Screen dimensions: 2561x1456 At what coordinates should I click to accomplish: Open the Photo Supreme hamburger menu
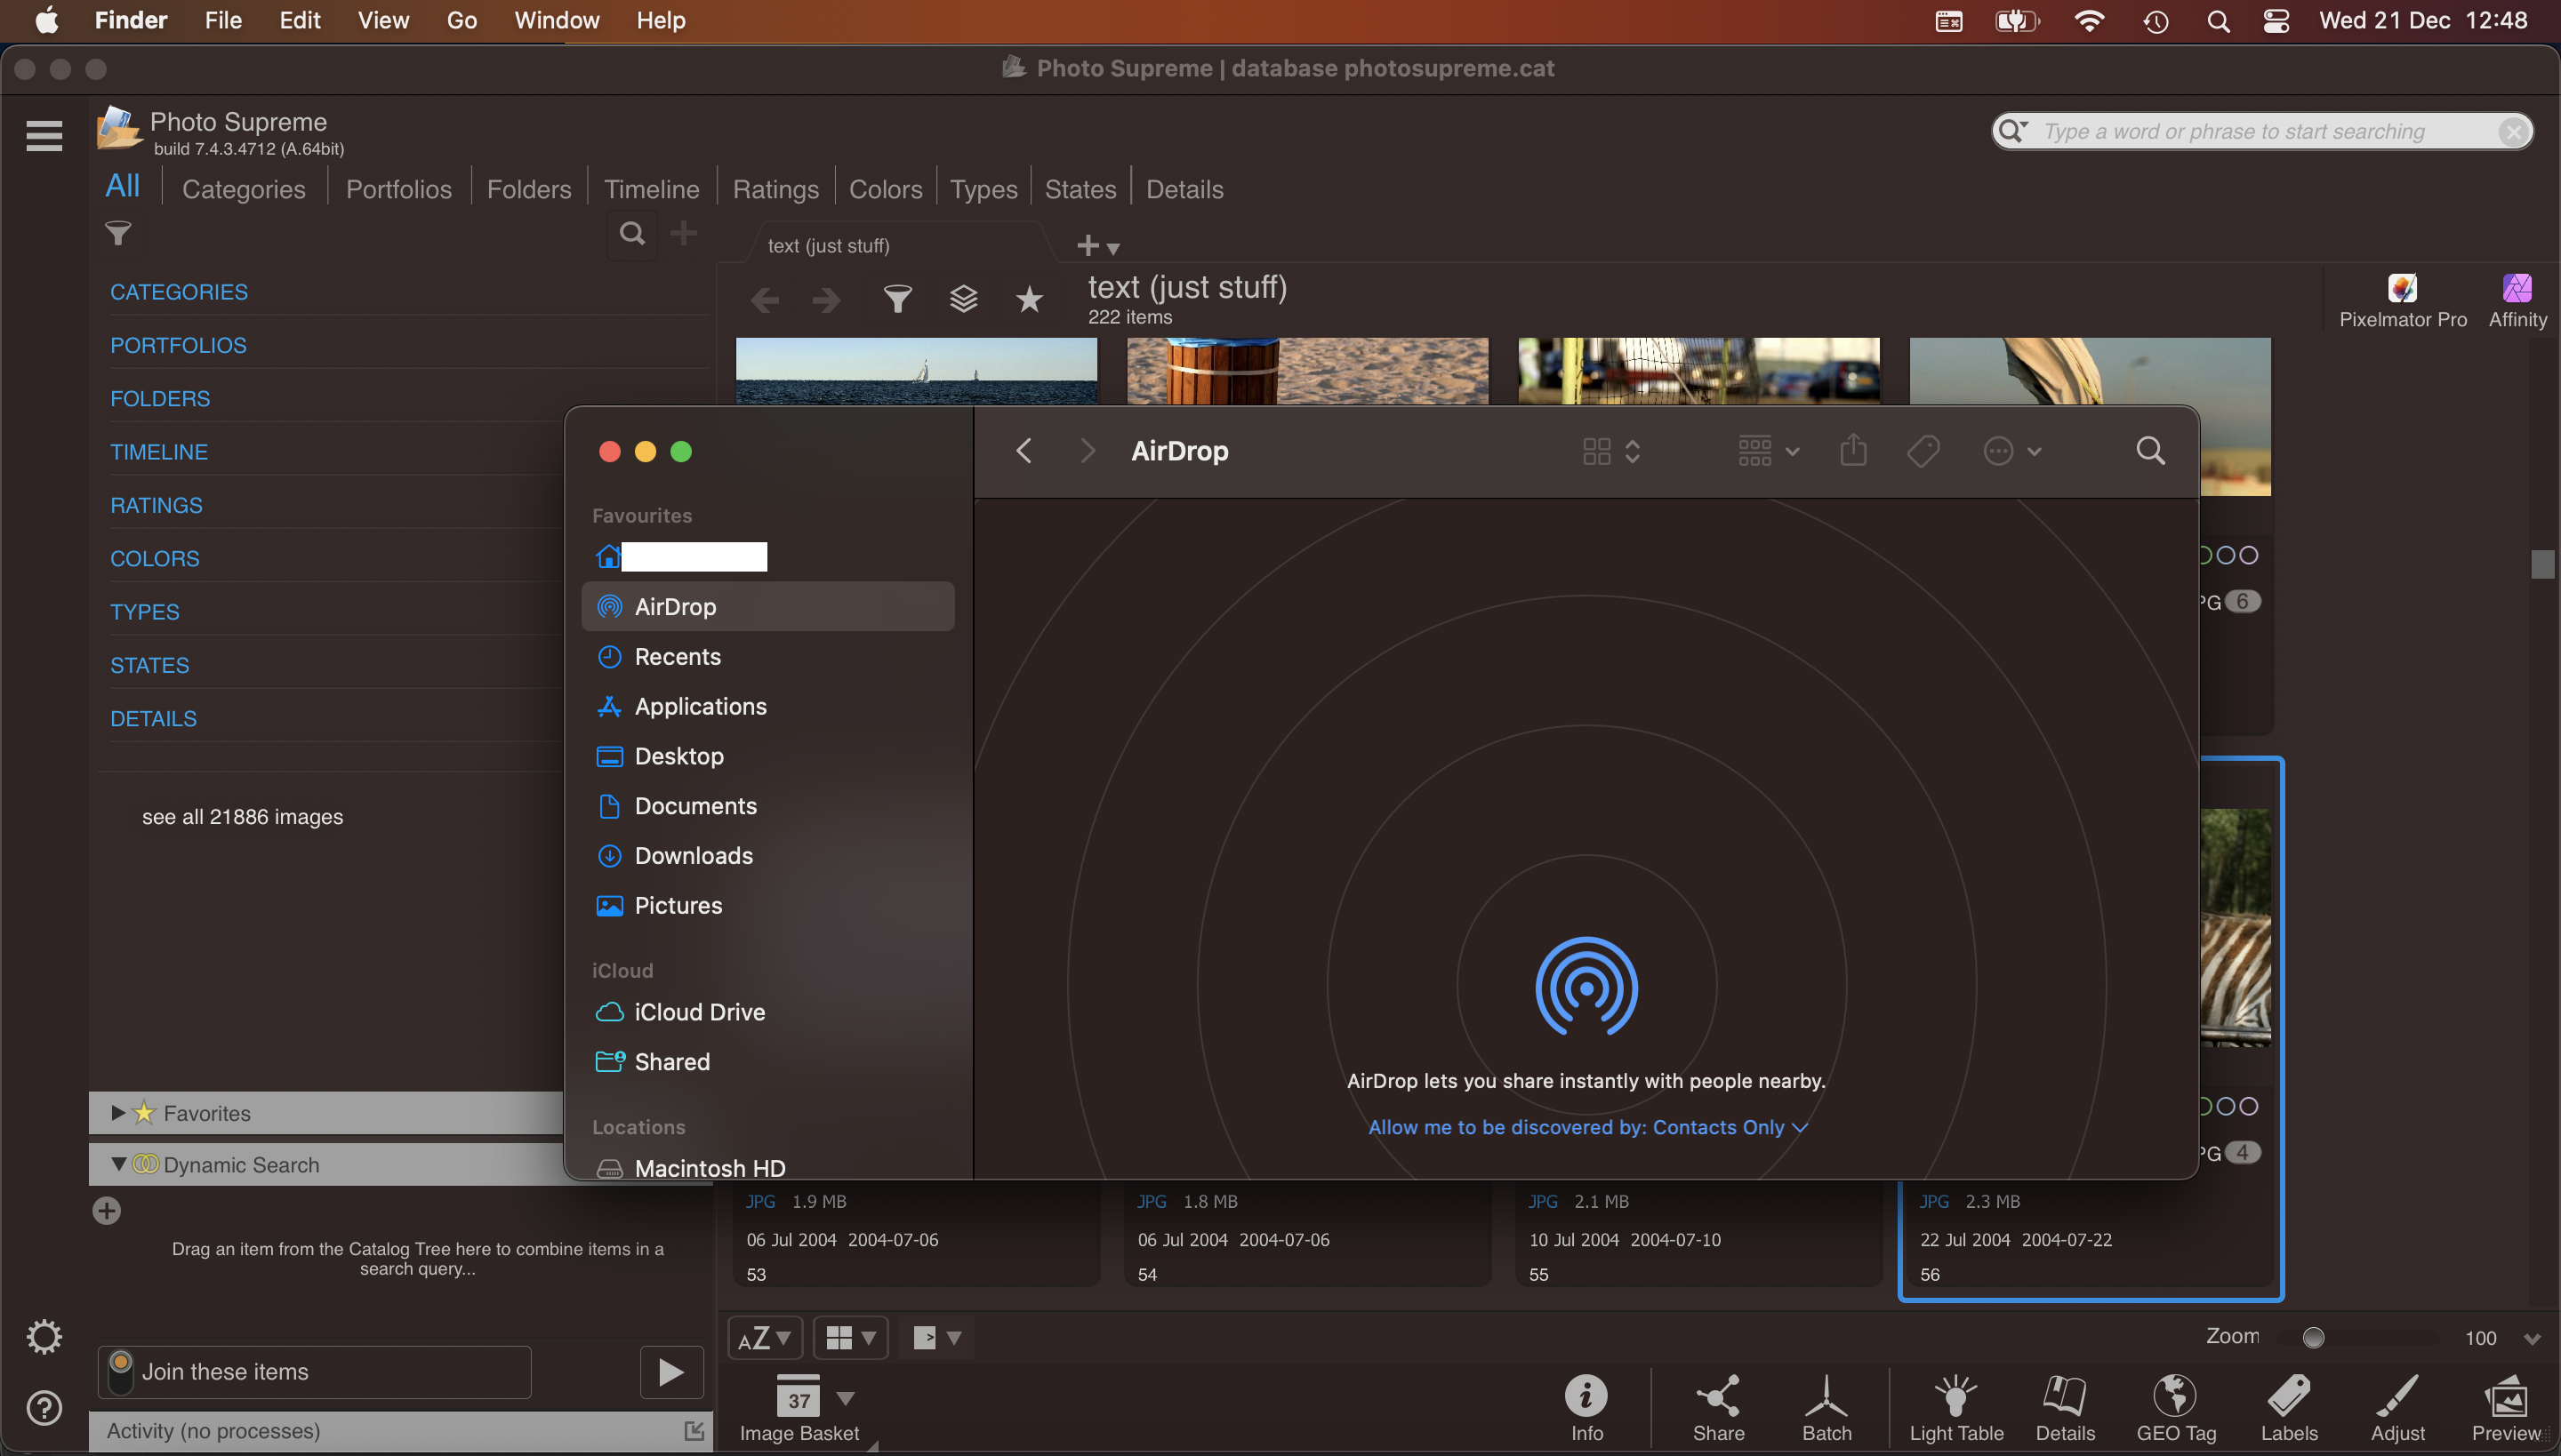pos(44,135)
